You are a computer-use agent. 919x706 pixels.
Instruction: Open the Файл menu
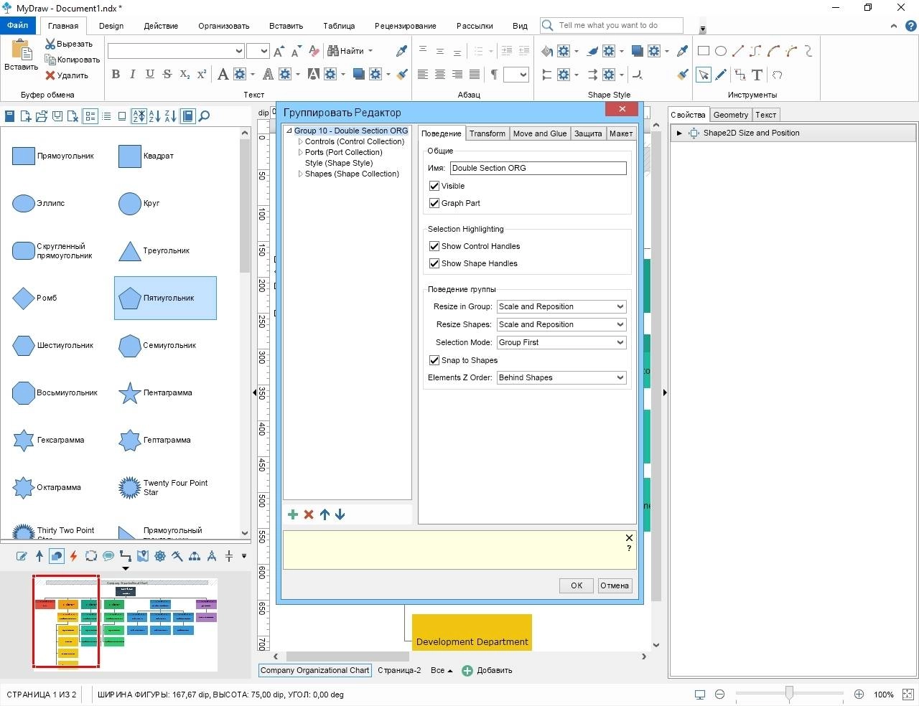[x=18, y=25]
